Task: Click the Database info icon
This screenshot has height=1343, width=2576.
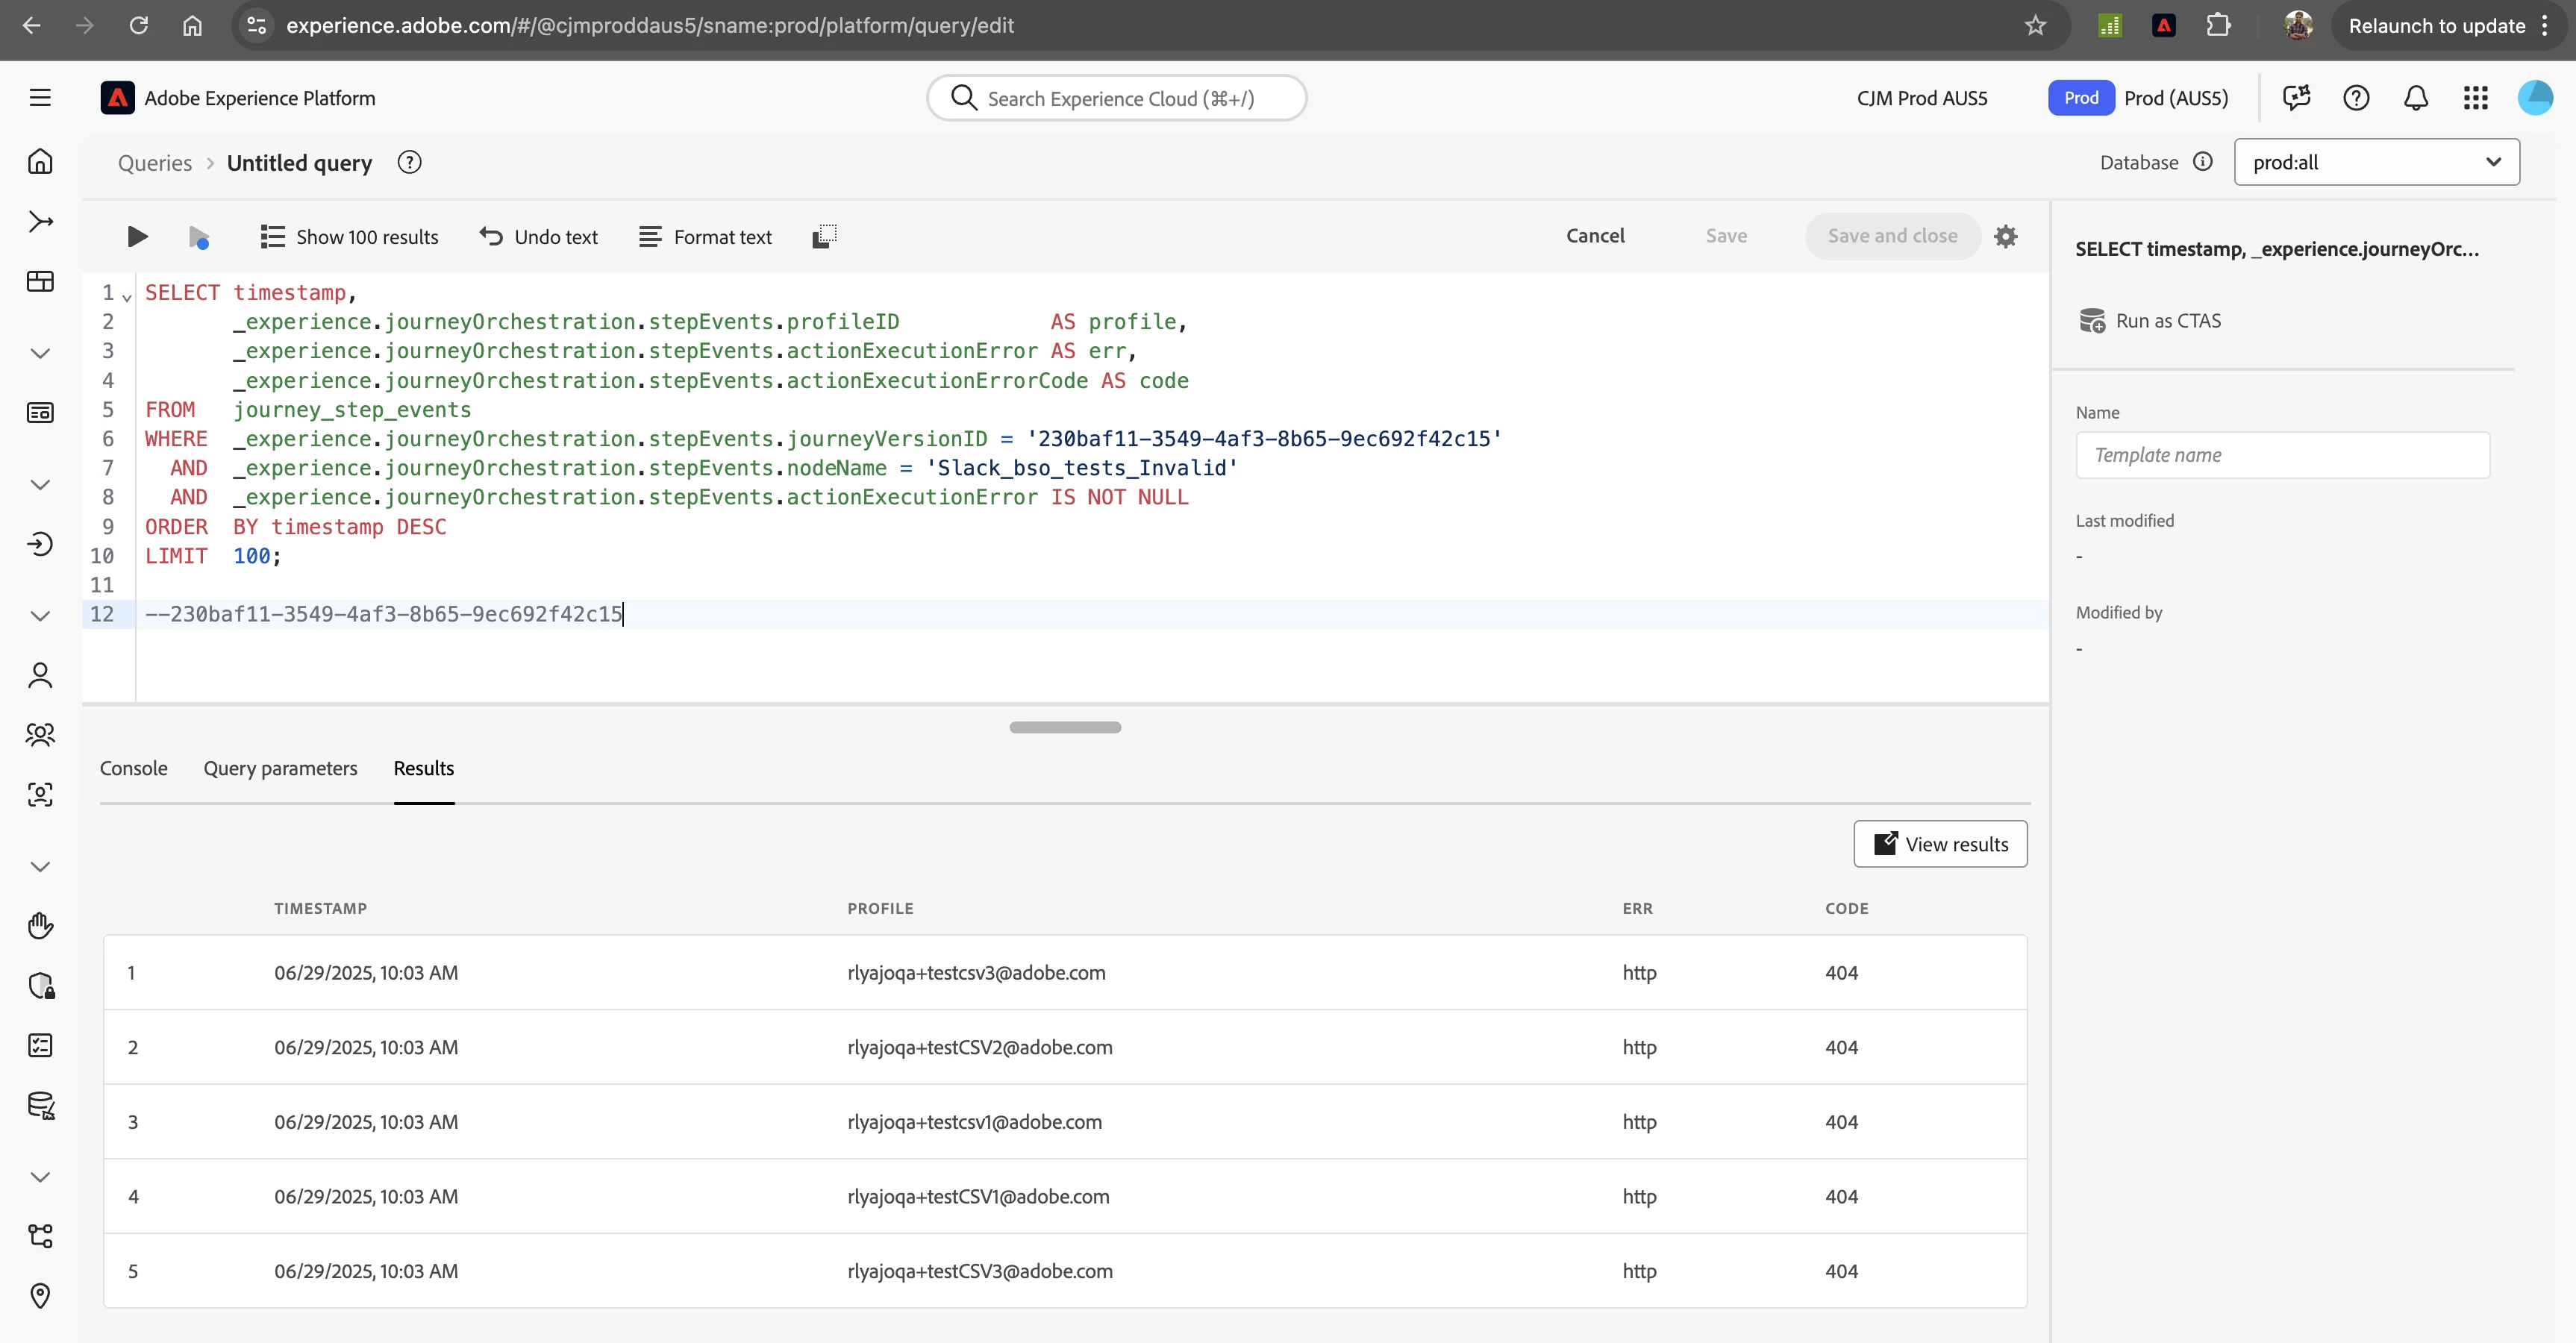Action: click(2203, 162)
